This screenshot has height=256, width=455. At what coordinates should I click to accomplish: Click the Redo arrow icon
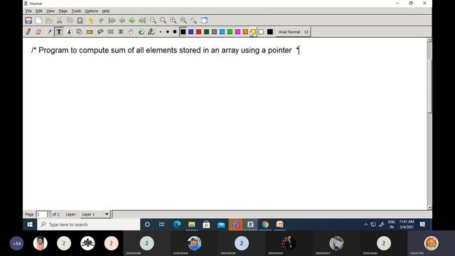(x=101, y=21)
